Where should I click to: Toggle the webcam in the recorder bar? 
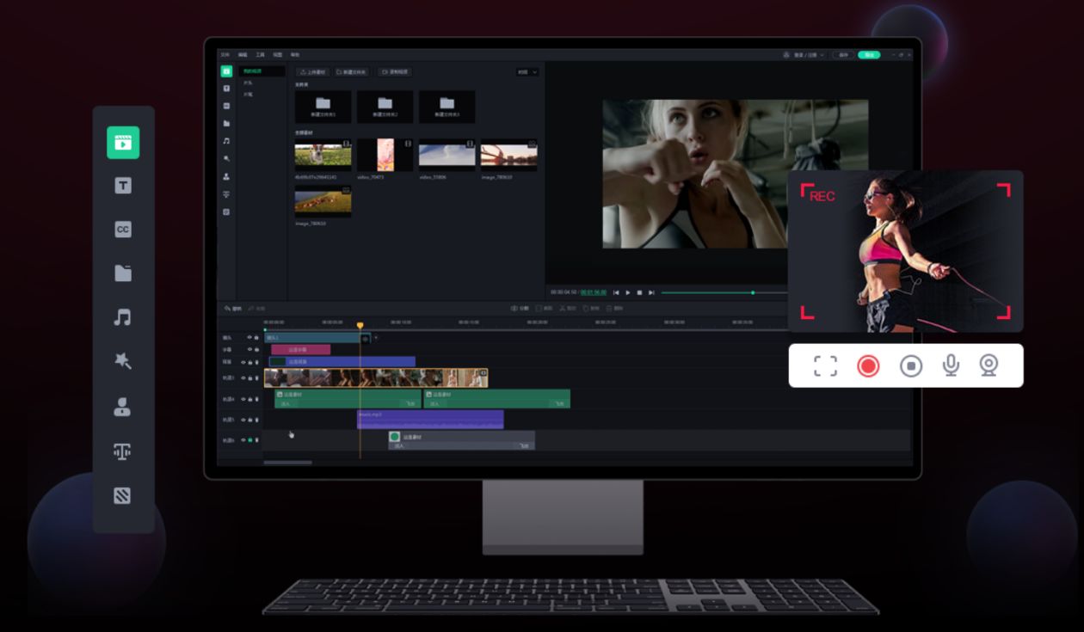[989, 365]
